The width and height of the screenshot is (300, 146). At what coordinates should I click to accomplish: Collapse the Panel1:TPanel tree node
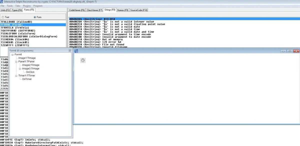[x=16, y=61]
